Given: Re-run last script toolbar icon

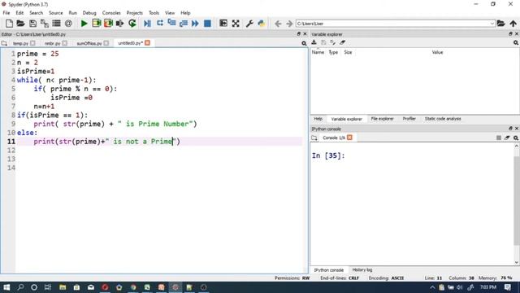Looking at the screenshot, I should (x=132, y=24).
